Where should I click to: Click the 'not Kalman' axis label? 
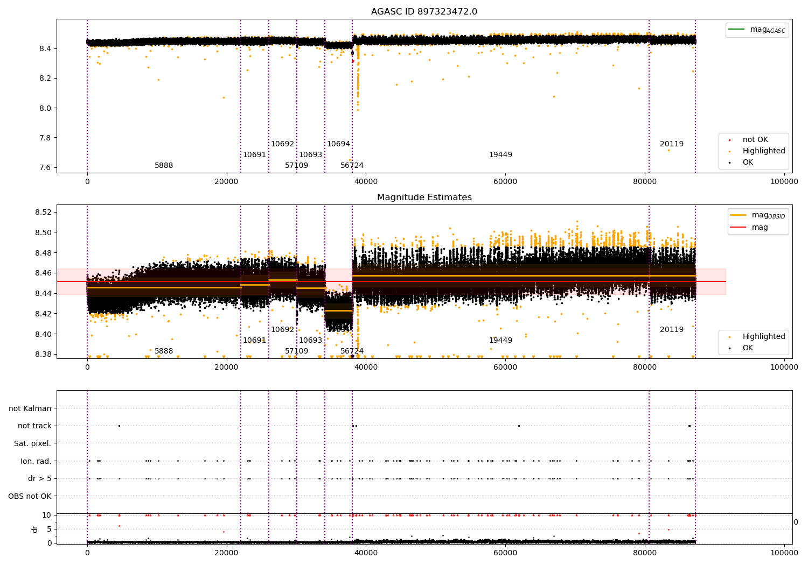30,408
